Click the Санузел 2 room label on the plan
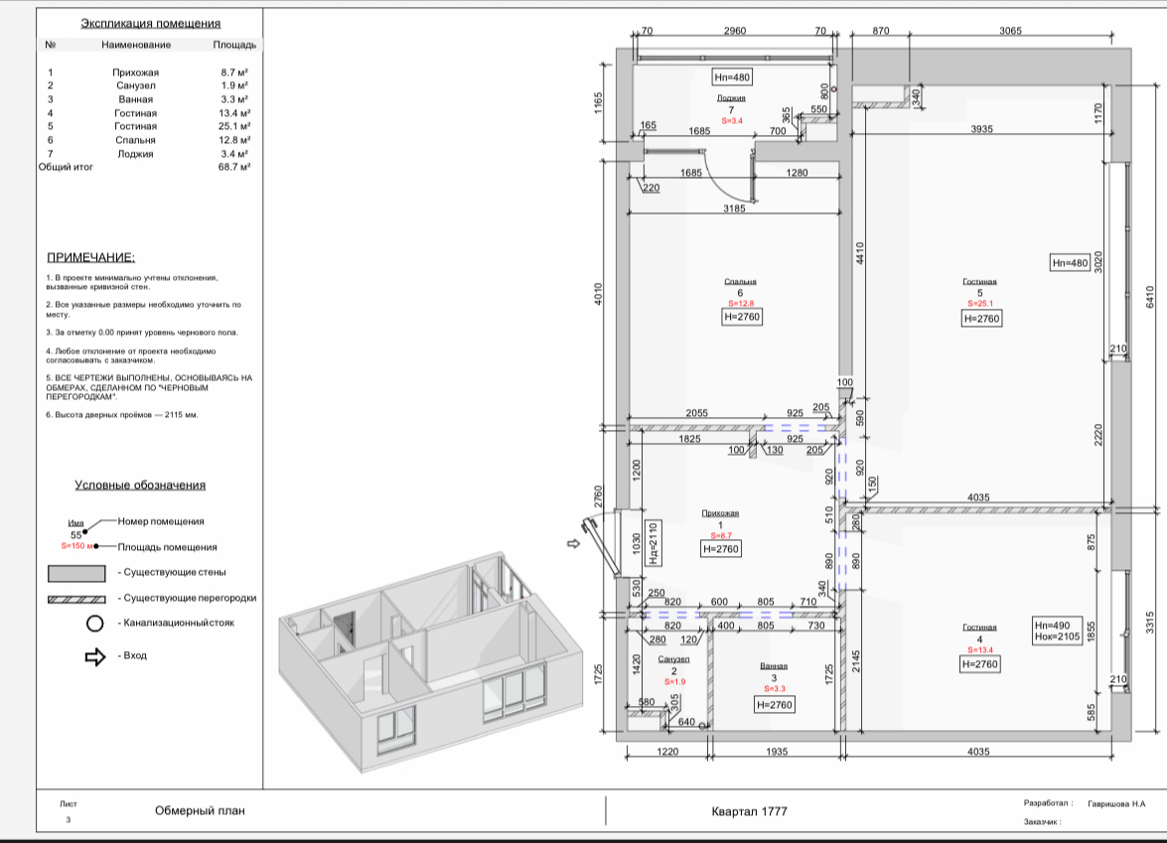 (674, 670)
